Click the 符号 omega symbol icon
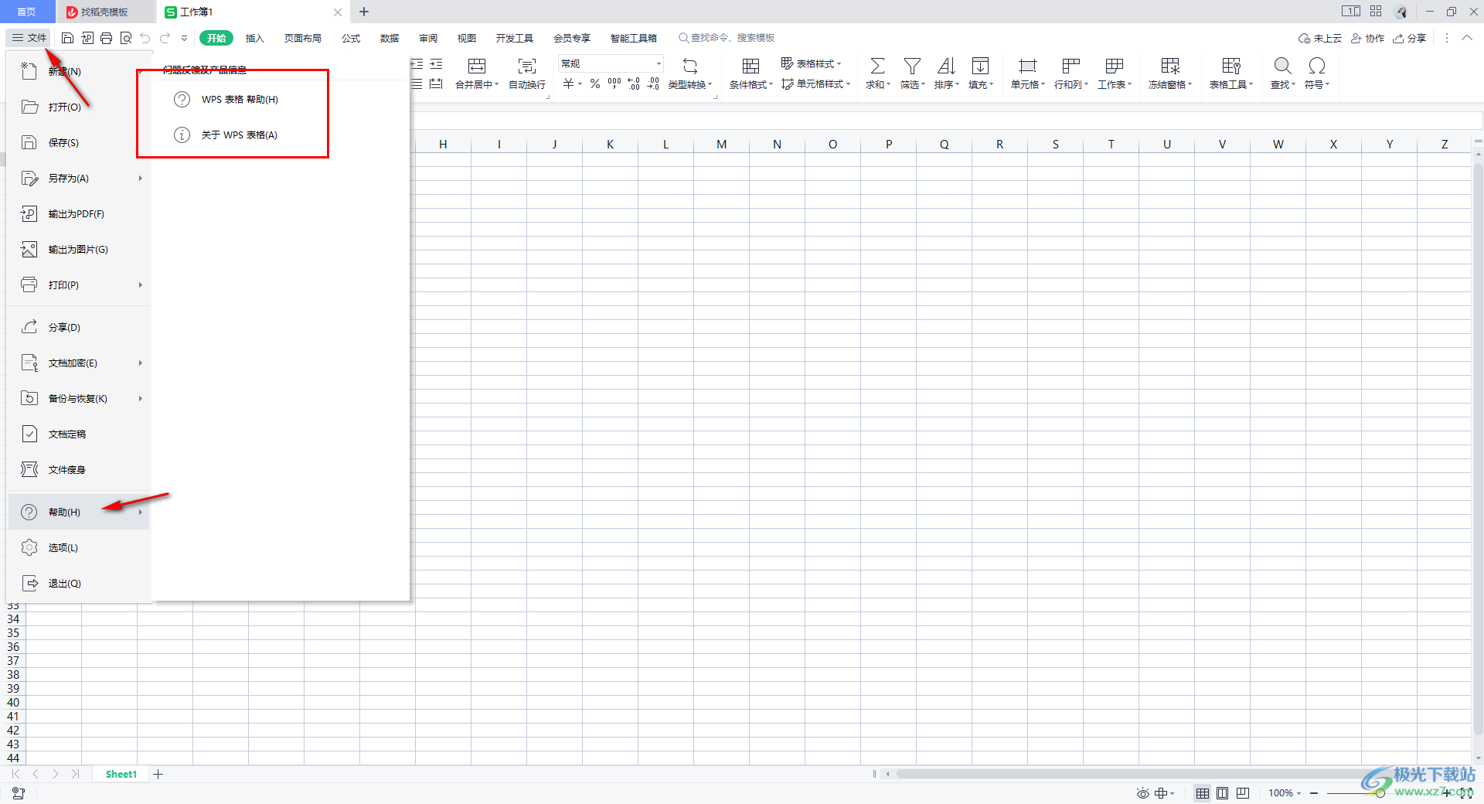The width and height of the screenshot is (1484, 804). tap(1317, 66)
